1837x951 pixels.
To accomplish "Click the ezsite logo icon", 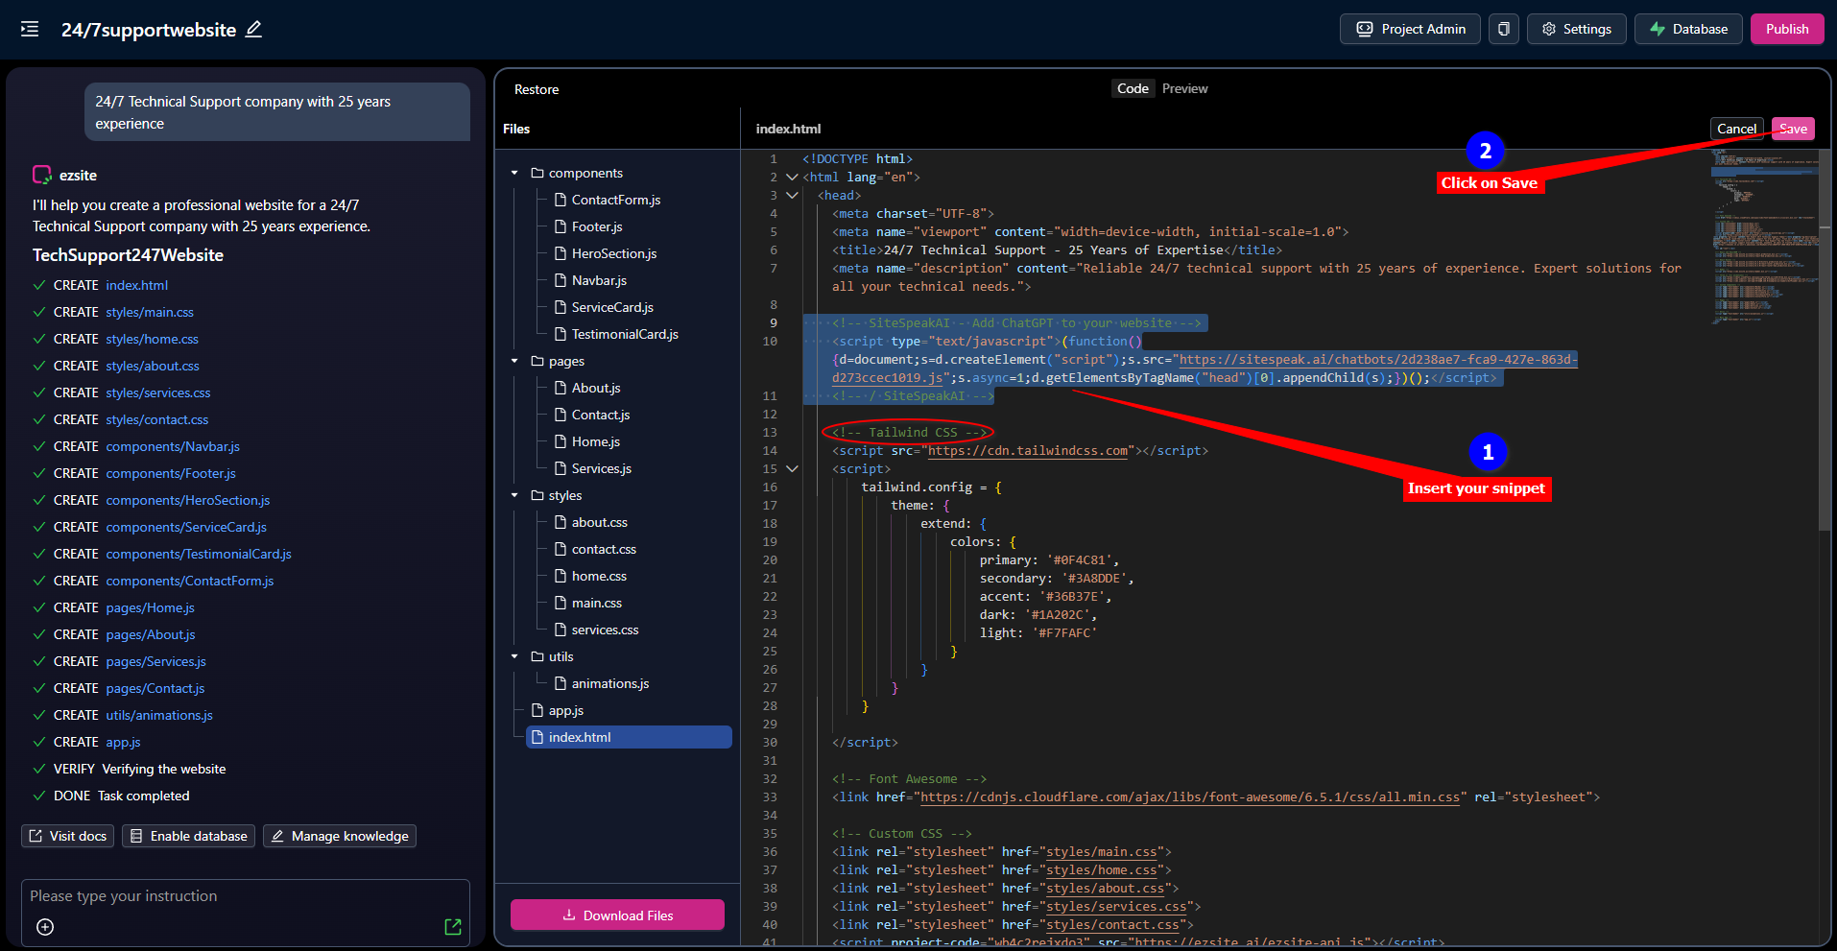I will 42,175.
